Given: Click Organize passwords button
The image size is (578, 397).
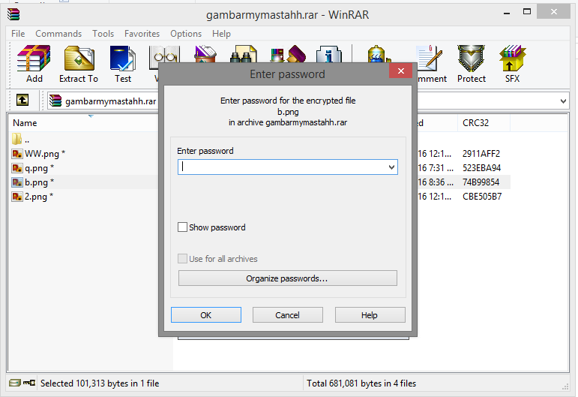Looking at the screenshot, I should point(288,278).
